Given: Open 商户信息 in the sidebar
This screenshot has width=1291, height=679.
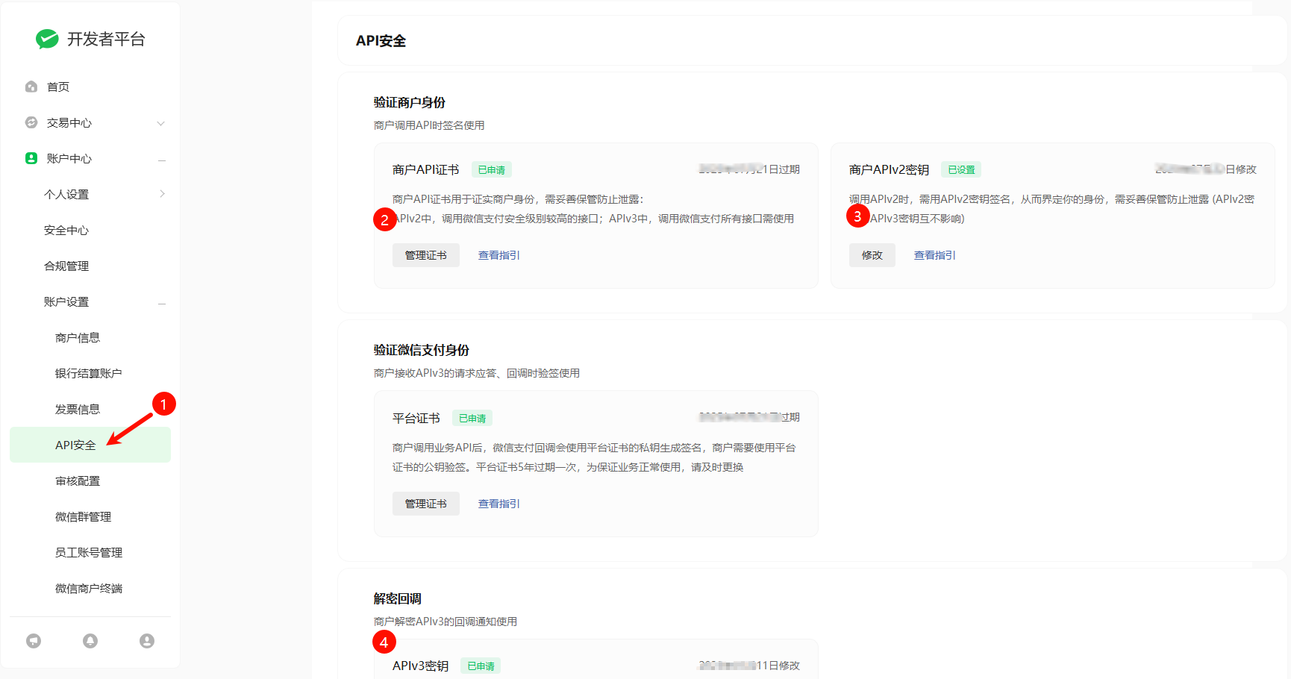Looking at the screenshot, I should click(78, 337).
